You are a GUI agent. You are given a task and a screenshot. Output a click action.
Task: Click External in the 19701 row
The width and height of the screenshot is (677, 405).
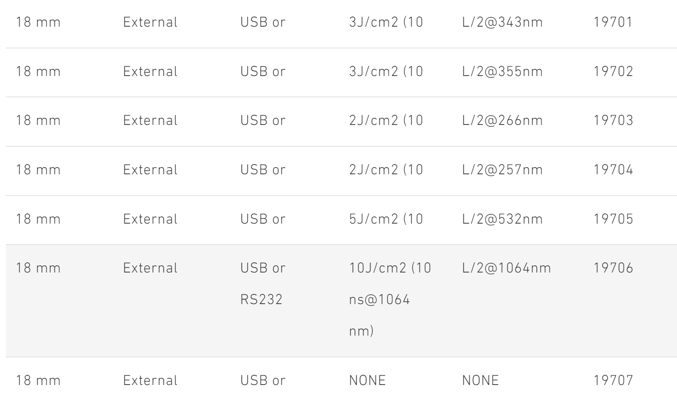[150, 22]
